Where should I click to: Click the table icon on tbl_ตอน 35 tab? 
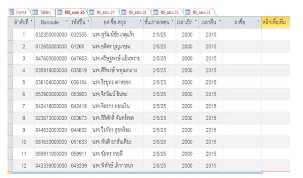click(x=188, y=12)
